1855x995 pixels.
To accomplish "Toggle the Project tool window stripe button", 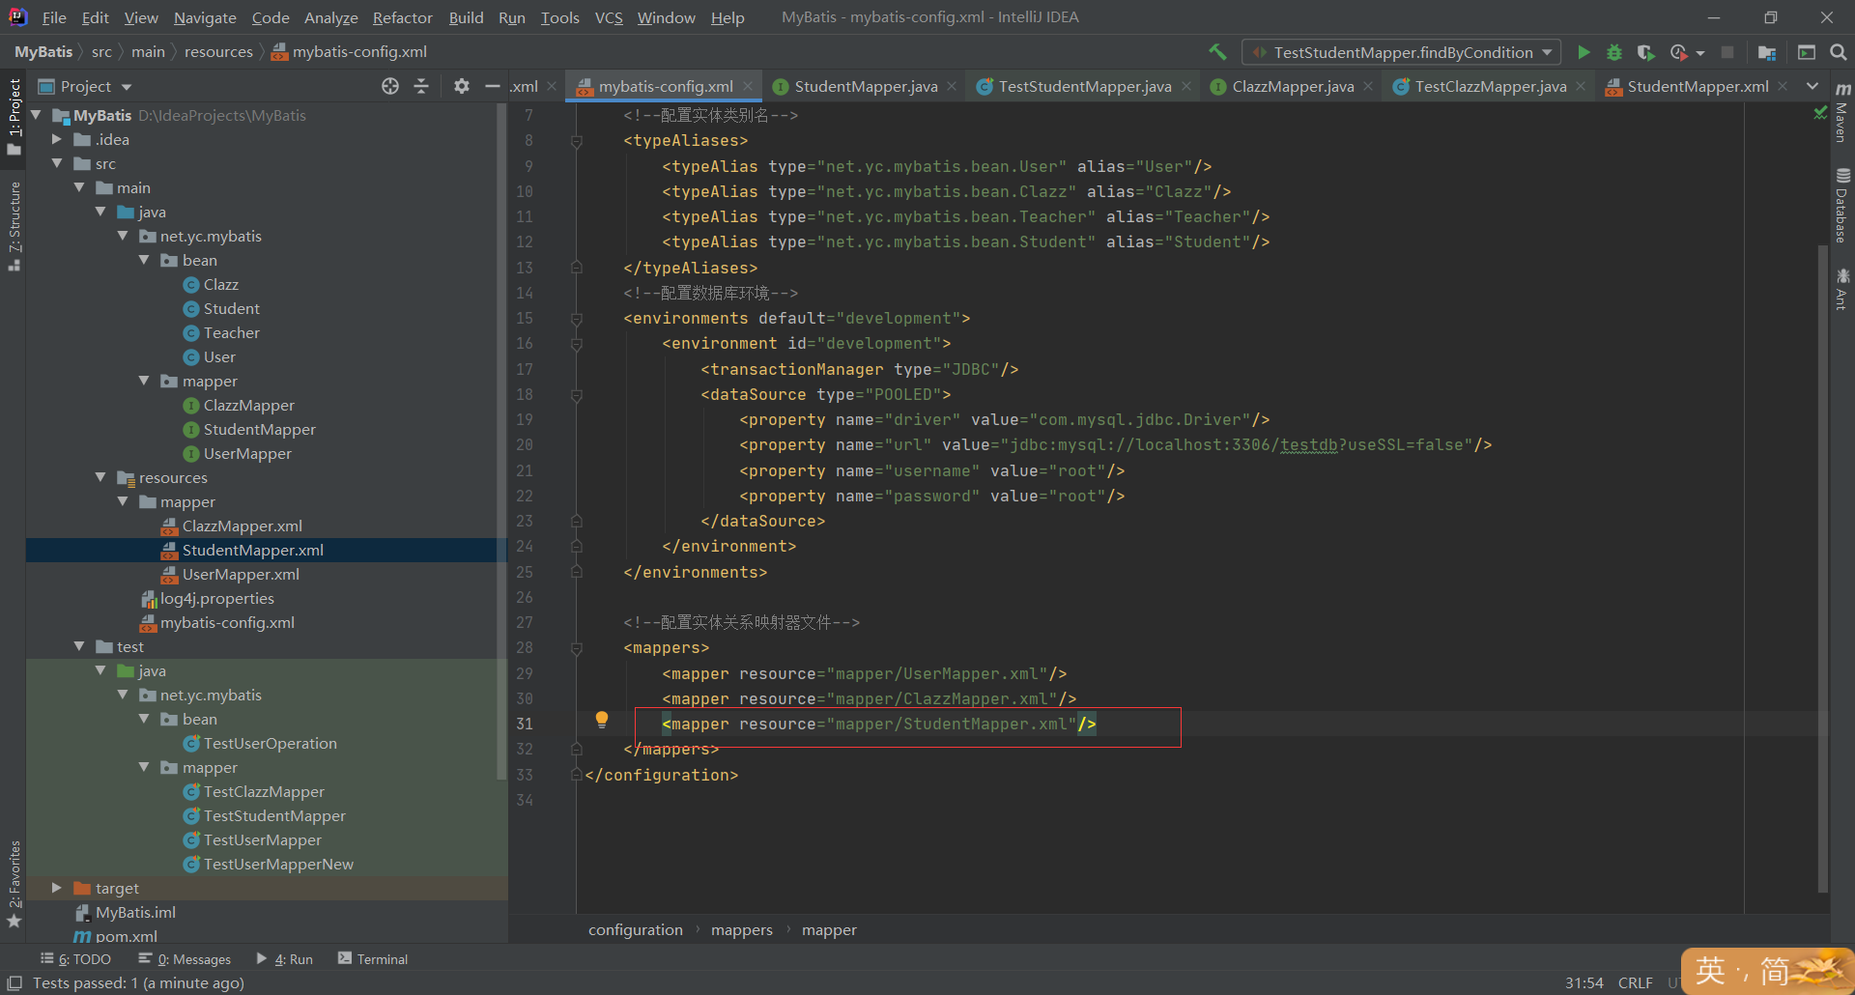I will 14,116.
